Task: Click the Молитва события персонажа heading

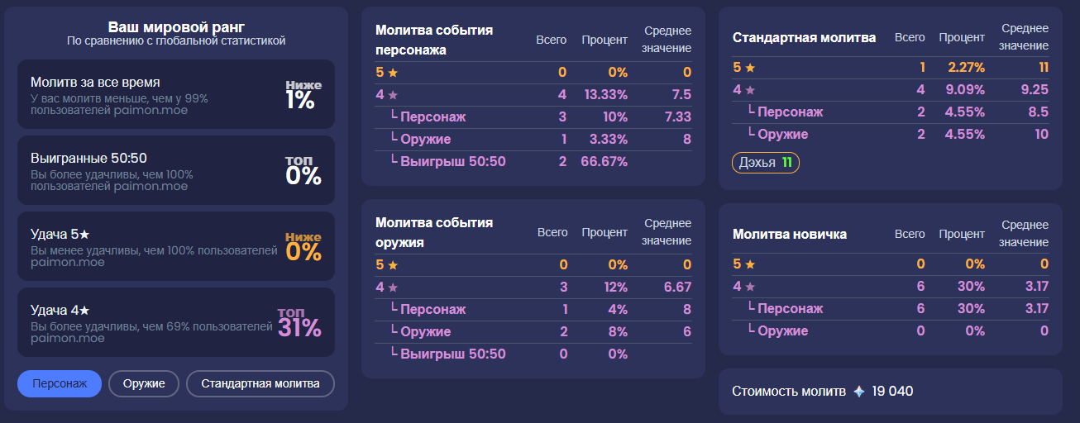Action: [434, 40]
